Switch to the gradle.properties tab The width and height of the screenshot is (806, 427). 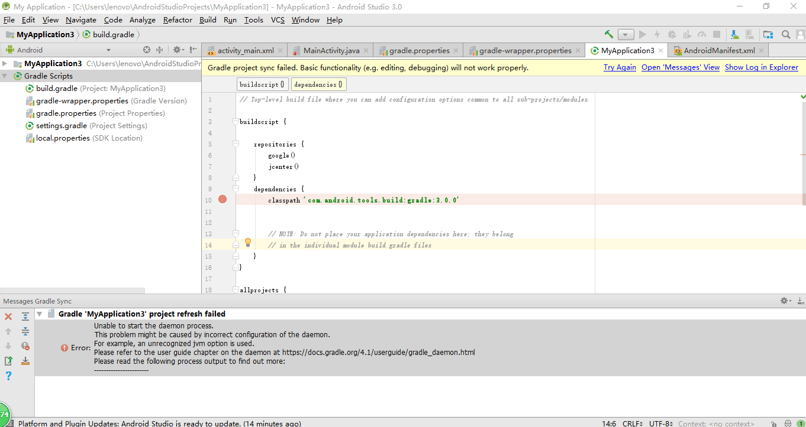pyautogui.click(x=419, y=50)
